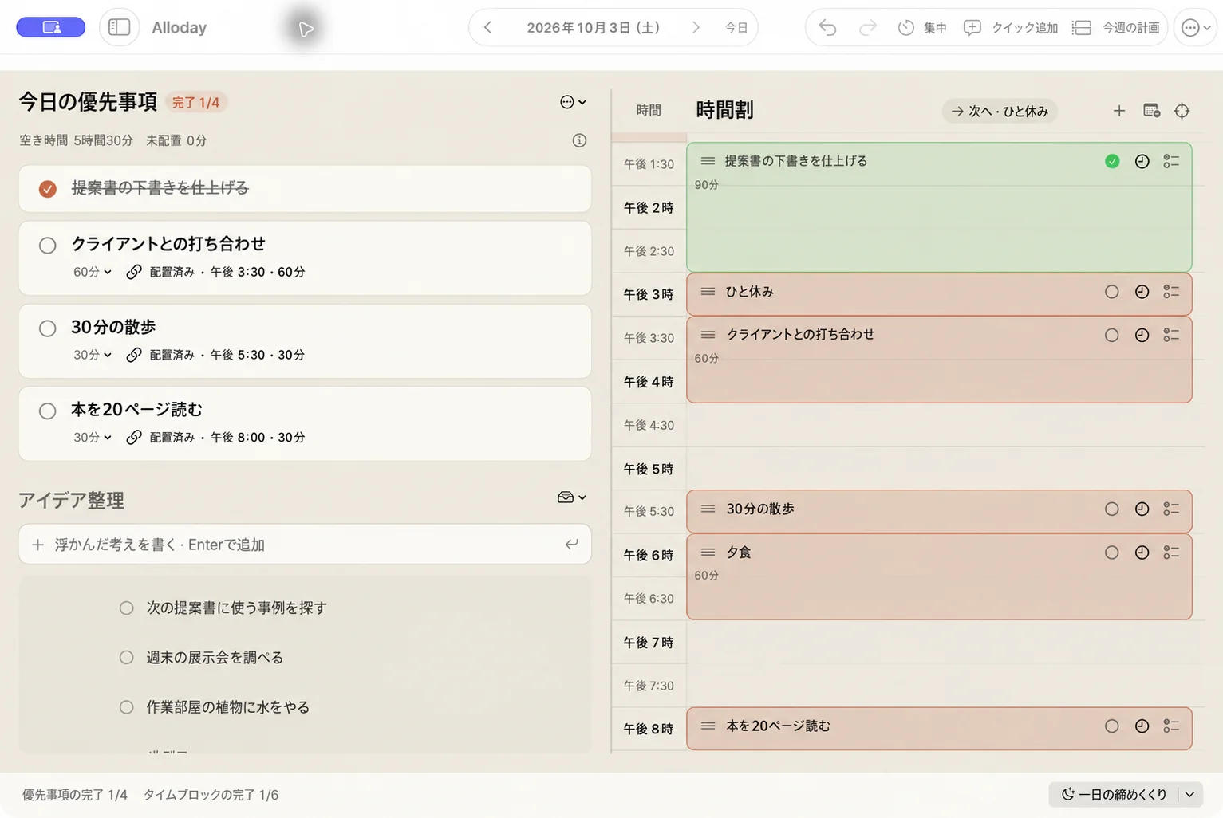The image size is (1223, 818).
Task: Click 一日の締めくくり button
Action: pyautogui.click(x=1115, y=794)
